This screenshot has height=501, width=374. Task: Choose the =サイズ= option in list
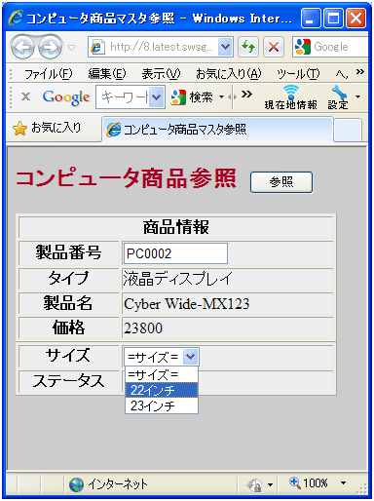[162, 374]
